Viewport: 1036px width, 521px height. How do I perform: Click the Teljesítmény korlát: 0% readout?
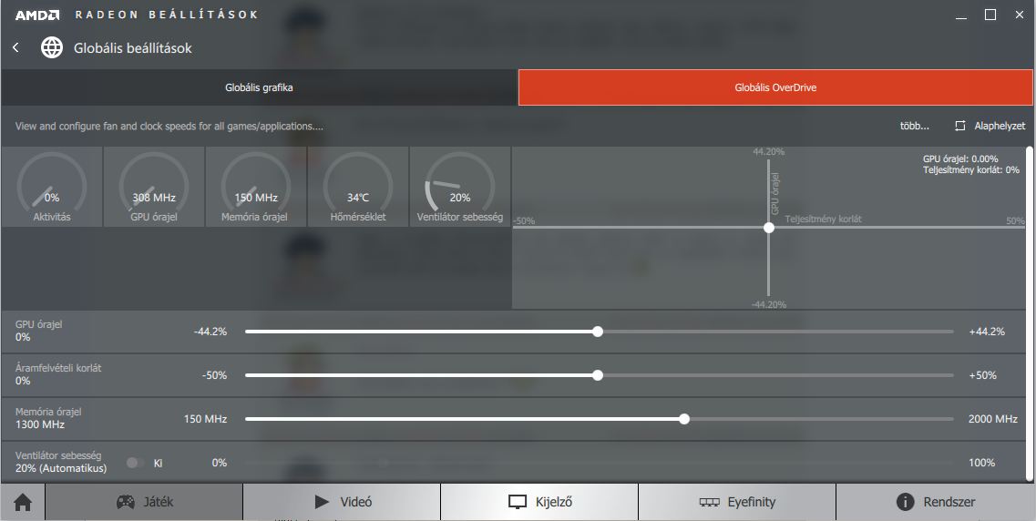click(971, 169)
